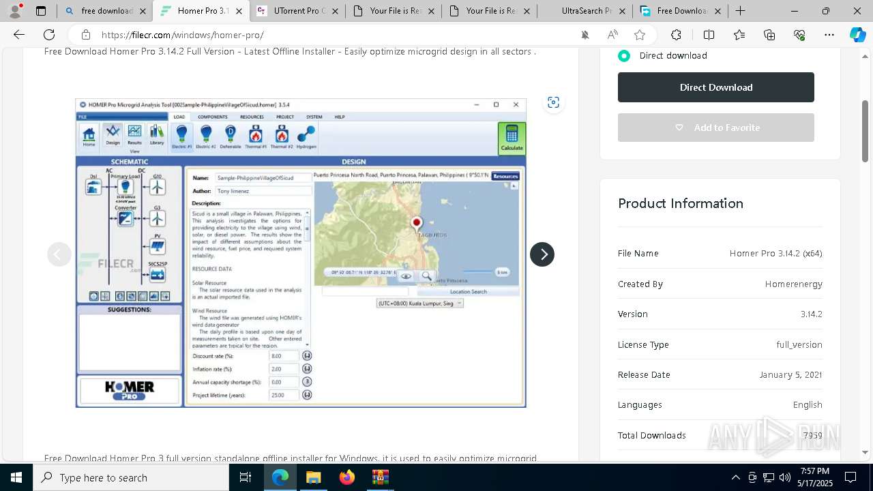
Task: Switch to 'free download' search tab
Action: pyautogui.click(x=106, y=11)
